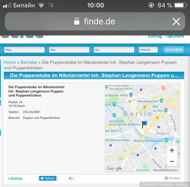The width and height of the screenshot is (190, 187).
Task: Zoom out on the map
Action: [x=172, y=161]
